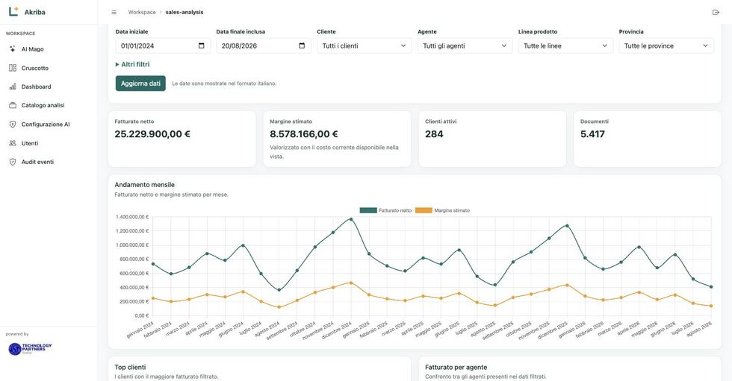Image resolution: width=732 pixels, height=381 pixels.
Task: Expand Altri filtri section
Action: 133,64
